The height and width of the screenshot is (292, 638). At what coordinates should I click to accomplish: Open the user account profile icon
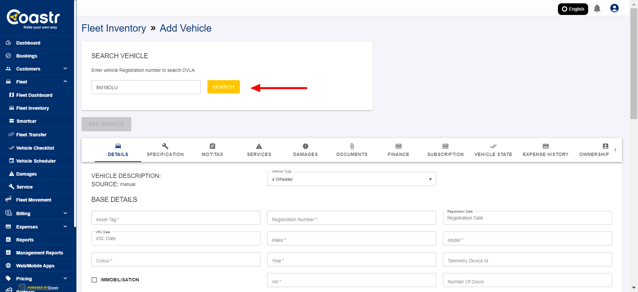(614, 8)
